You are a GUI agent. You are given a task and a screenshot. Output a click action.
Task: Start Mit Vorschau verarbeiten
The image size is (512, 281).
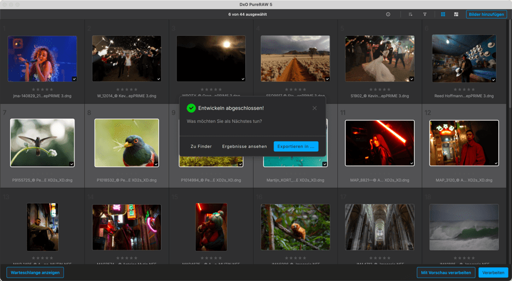pyautogui.click(x=445, y=272)
